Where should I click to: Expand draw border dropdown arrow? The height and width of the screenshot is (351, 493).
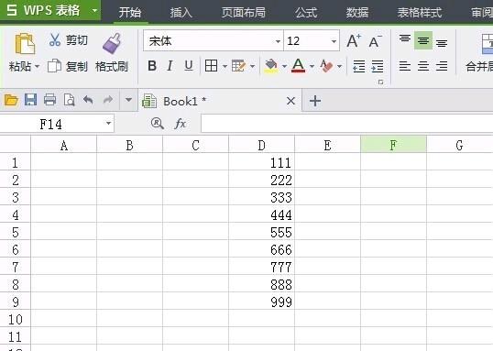252,66
